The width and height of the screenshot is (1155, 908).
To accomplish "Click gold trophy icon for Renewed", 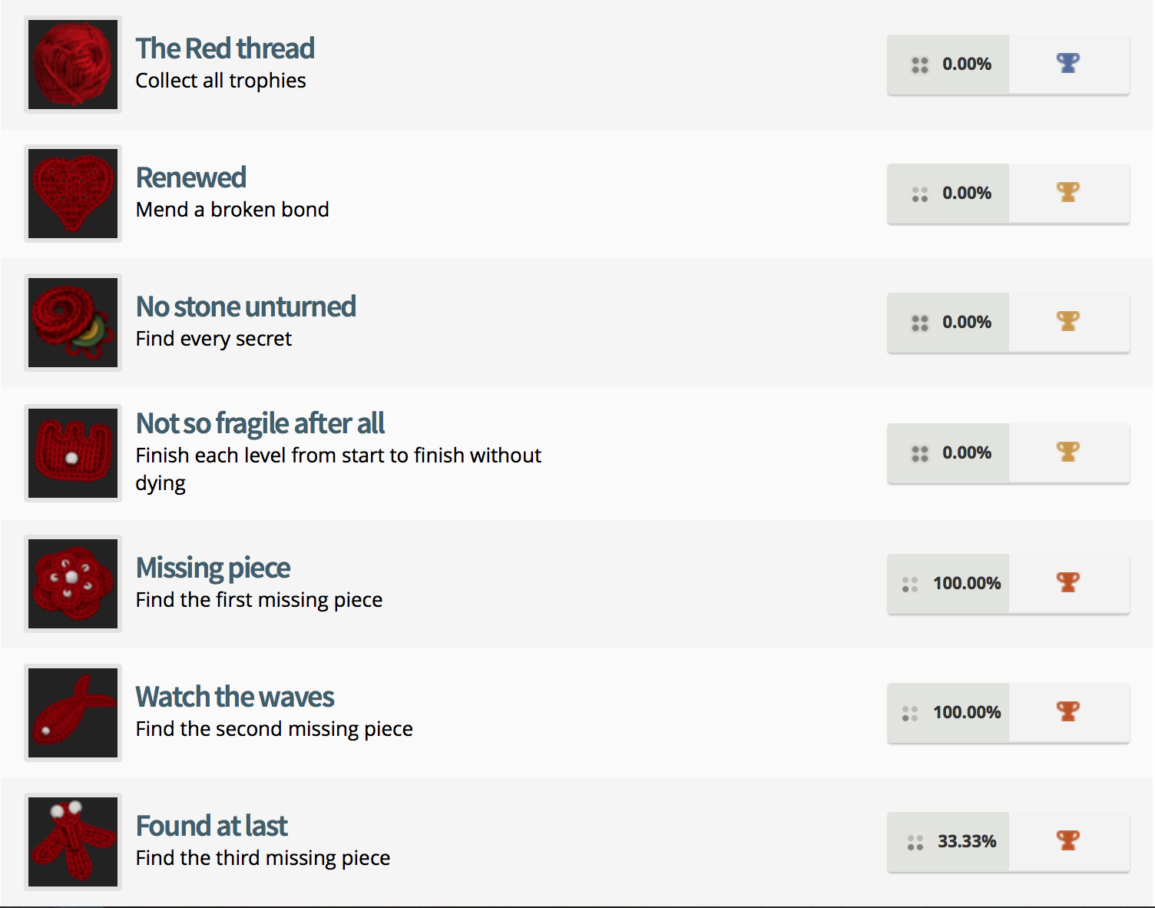I will click(x=1068, y=192).
